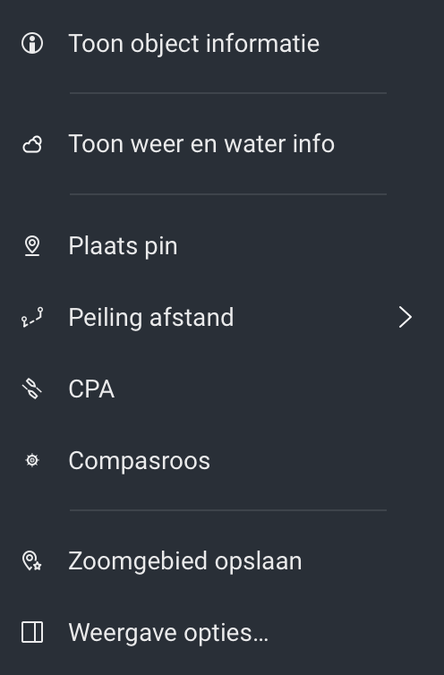The width and height of the screenshot is (444, 675).
Task: Select the Plaats pin entry
Action: click(x=222, y=246)
